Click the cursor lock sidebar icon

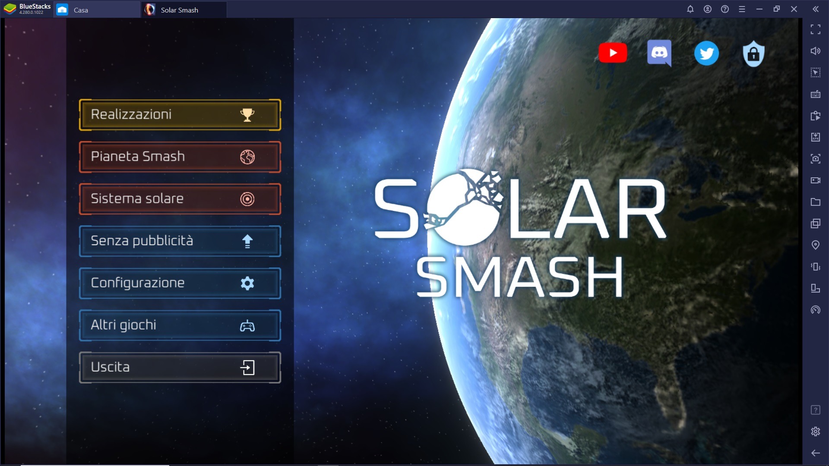(x=816, y=72)
